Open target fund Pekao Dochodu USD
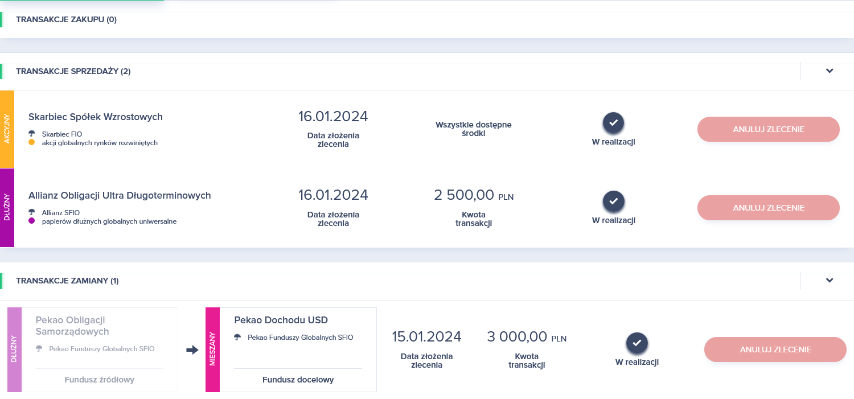Image resolution: width=854 pixels, height=399 pixels. [281, 320]
